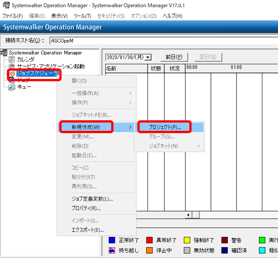Image resolution: width=278 pixels, height=258 pixels.
Task: Choose ジョブ定義変数(L)... in context menu
Action: (92, 199)
